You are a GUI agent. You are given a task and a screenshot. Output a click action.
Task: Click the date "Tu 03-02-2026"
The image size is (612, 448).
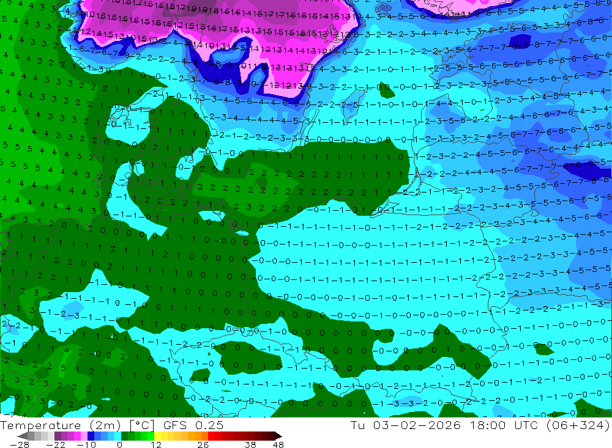click(405, 425)
